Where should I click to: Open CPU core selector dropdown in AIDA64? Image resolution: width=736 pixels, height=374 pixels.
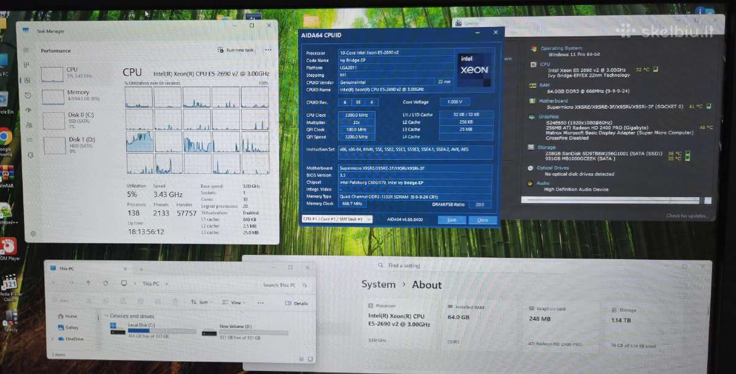(x=336, y=219)
